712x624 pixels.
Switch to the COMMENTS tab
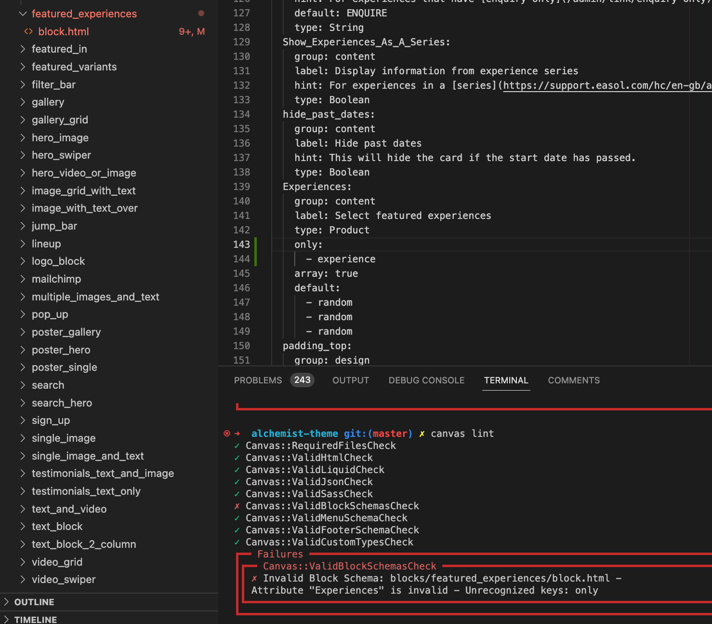click(573, 380)
